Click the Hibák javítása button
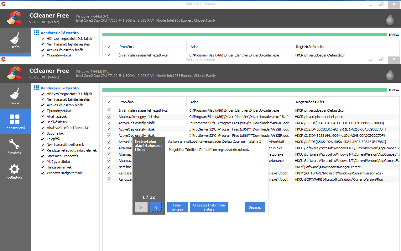 point(177,207)
